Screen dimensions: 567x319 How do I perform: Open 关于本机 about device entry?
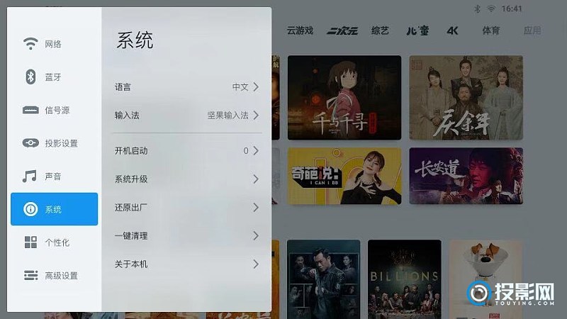click(187, 264)
